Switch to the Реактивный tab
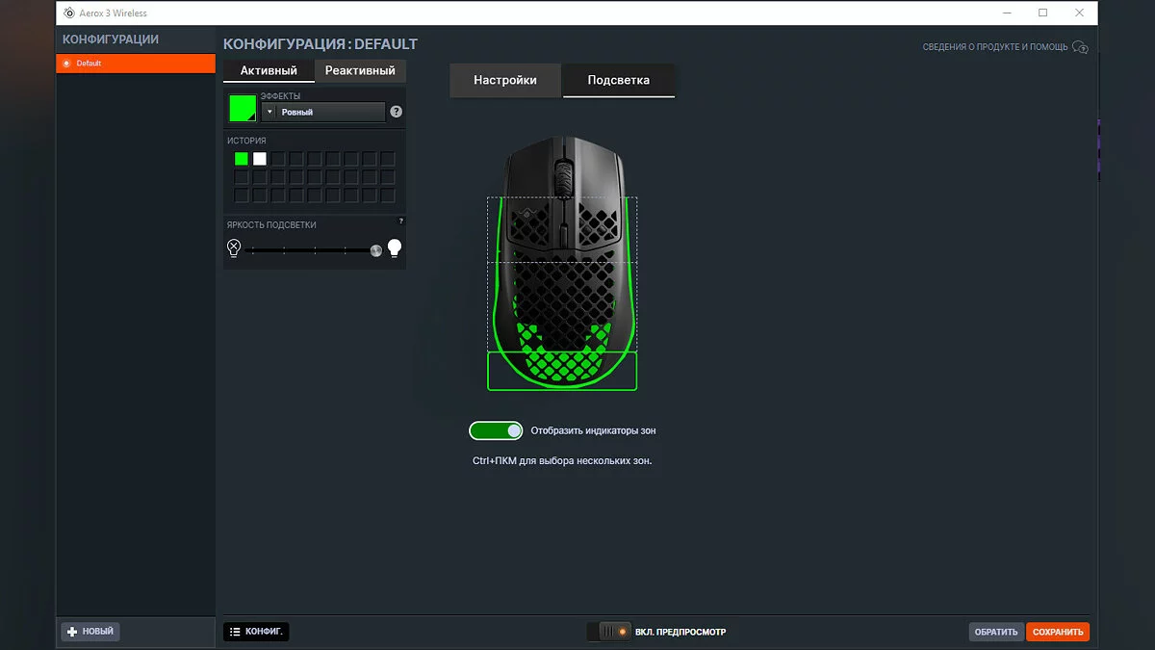This screenshot has height=650, width=1155. [360, 70]
